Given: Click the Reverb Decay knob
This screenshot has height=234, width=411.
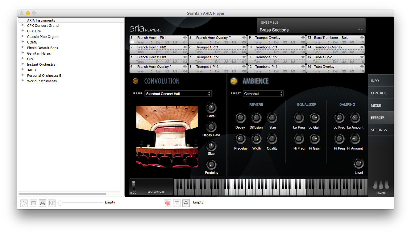Looking at the screenshot, I should (240, 118).
